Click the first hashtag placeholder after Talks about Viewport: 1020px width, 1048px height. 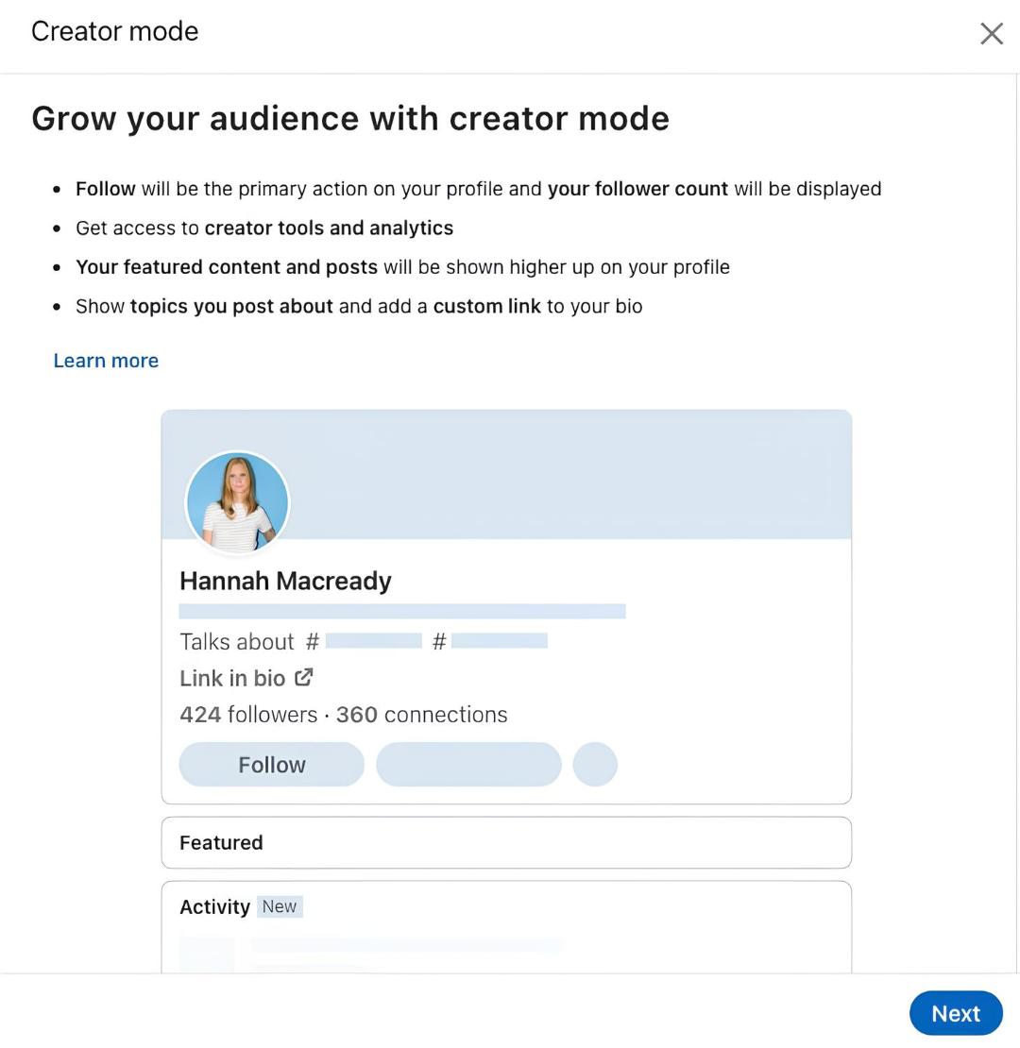[x=374, y=641]
